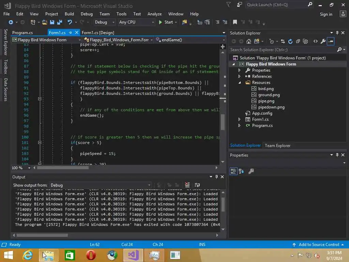
Task: Click Collapse All in Solution Explorer
Action: (x=298, y=41)
